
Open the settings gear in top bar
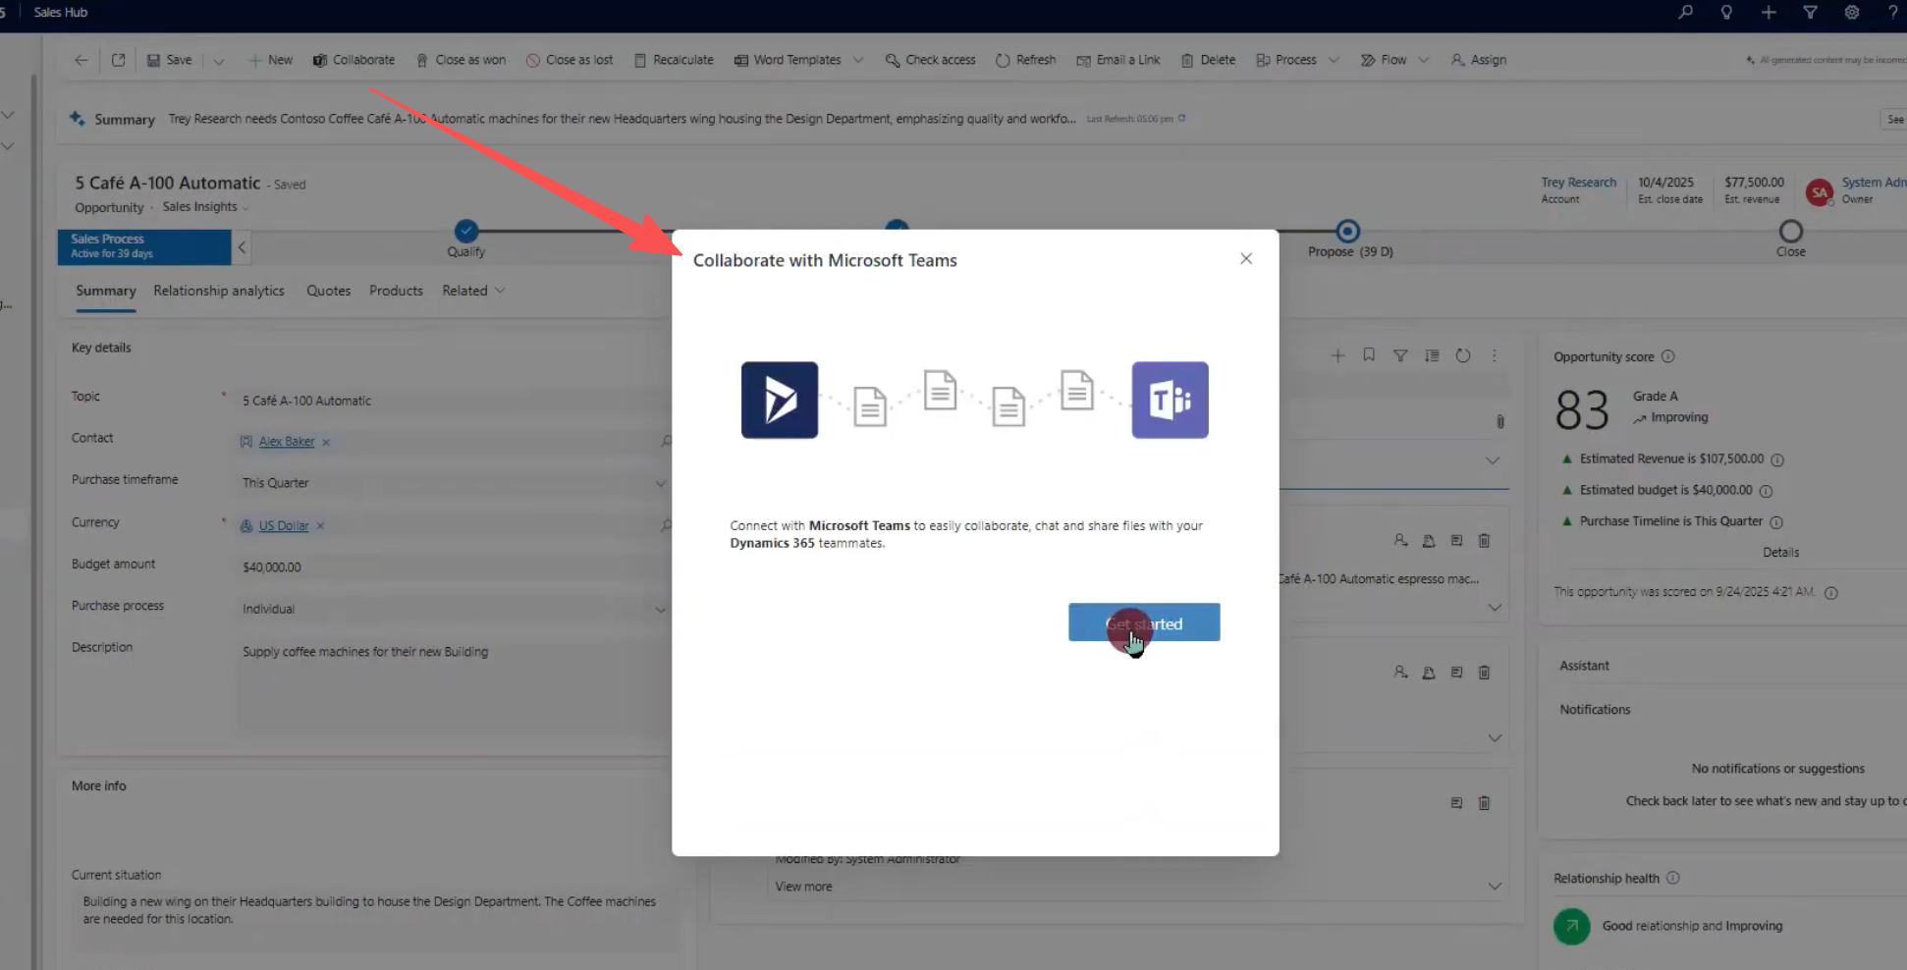point(1852,13)
